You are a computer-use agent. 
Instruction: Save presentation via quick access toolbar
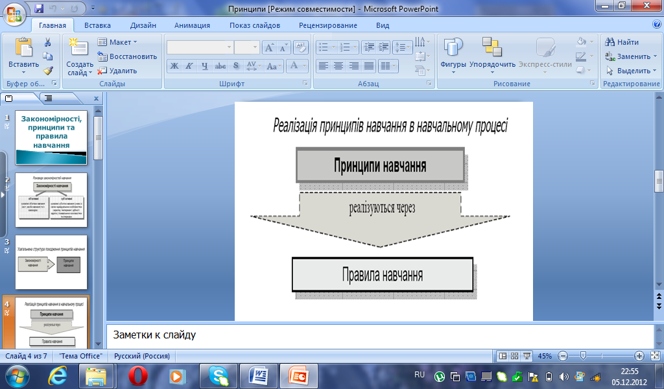(x=39, y=8)
